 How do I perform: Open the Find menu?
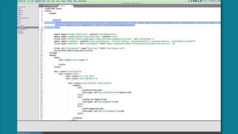click(x=44, y=1)
